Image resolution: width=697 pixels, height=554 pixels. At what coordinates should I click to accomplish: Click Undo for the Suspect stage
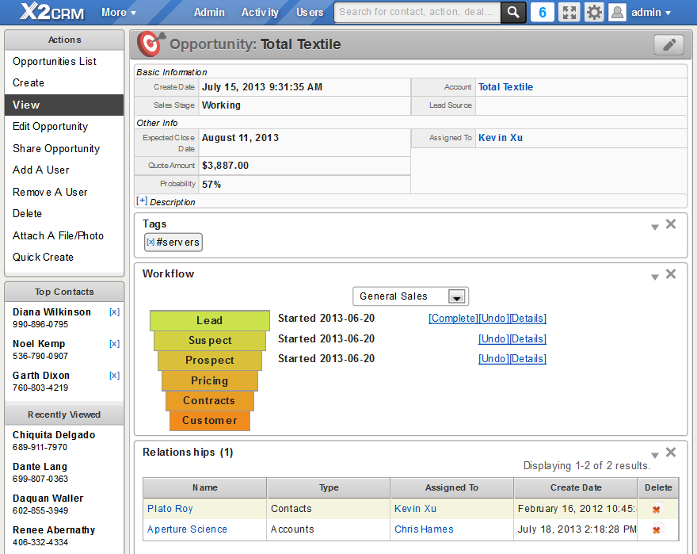(493, 339)
